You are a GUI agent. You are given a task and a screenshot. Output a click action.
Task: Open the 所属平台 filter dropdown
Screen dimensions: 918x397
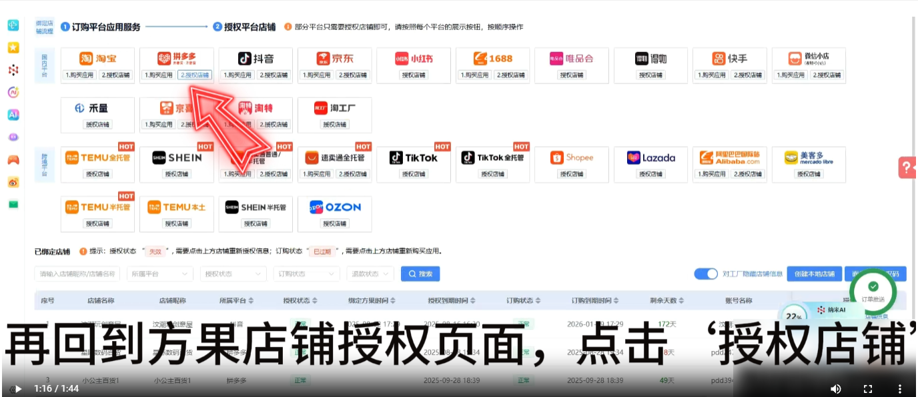click(160, 274)
